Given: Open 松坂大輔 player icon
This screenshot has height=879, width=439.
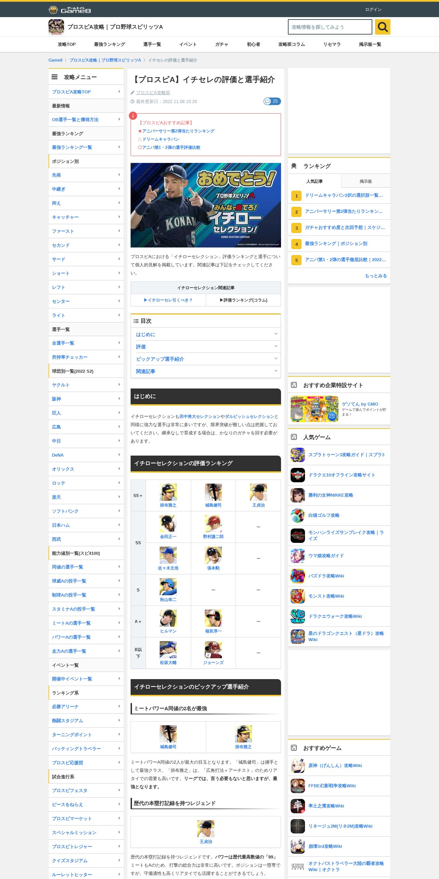Looking at the screenshot, I should pyautogui.click(x=168, y=650).
